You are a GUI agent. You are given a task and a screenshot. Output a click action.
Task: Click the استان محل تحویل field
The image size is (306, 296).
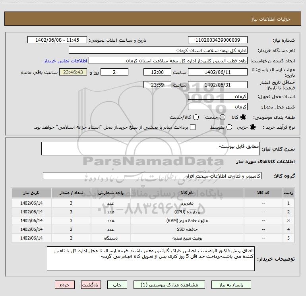click(x=218, y=96)
